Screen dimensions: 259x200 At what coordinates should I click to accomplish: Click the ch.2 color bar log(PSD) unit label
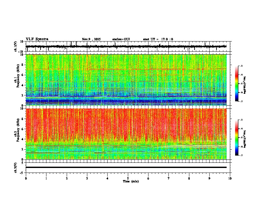[245, 139]
